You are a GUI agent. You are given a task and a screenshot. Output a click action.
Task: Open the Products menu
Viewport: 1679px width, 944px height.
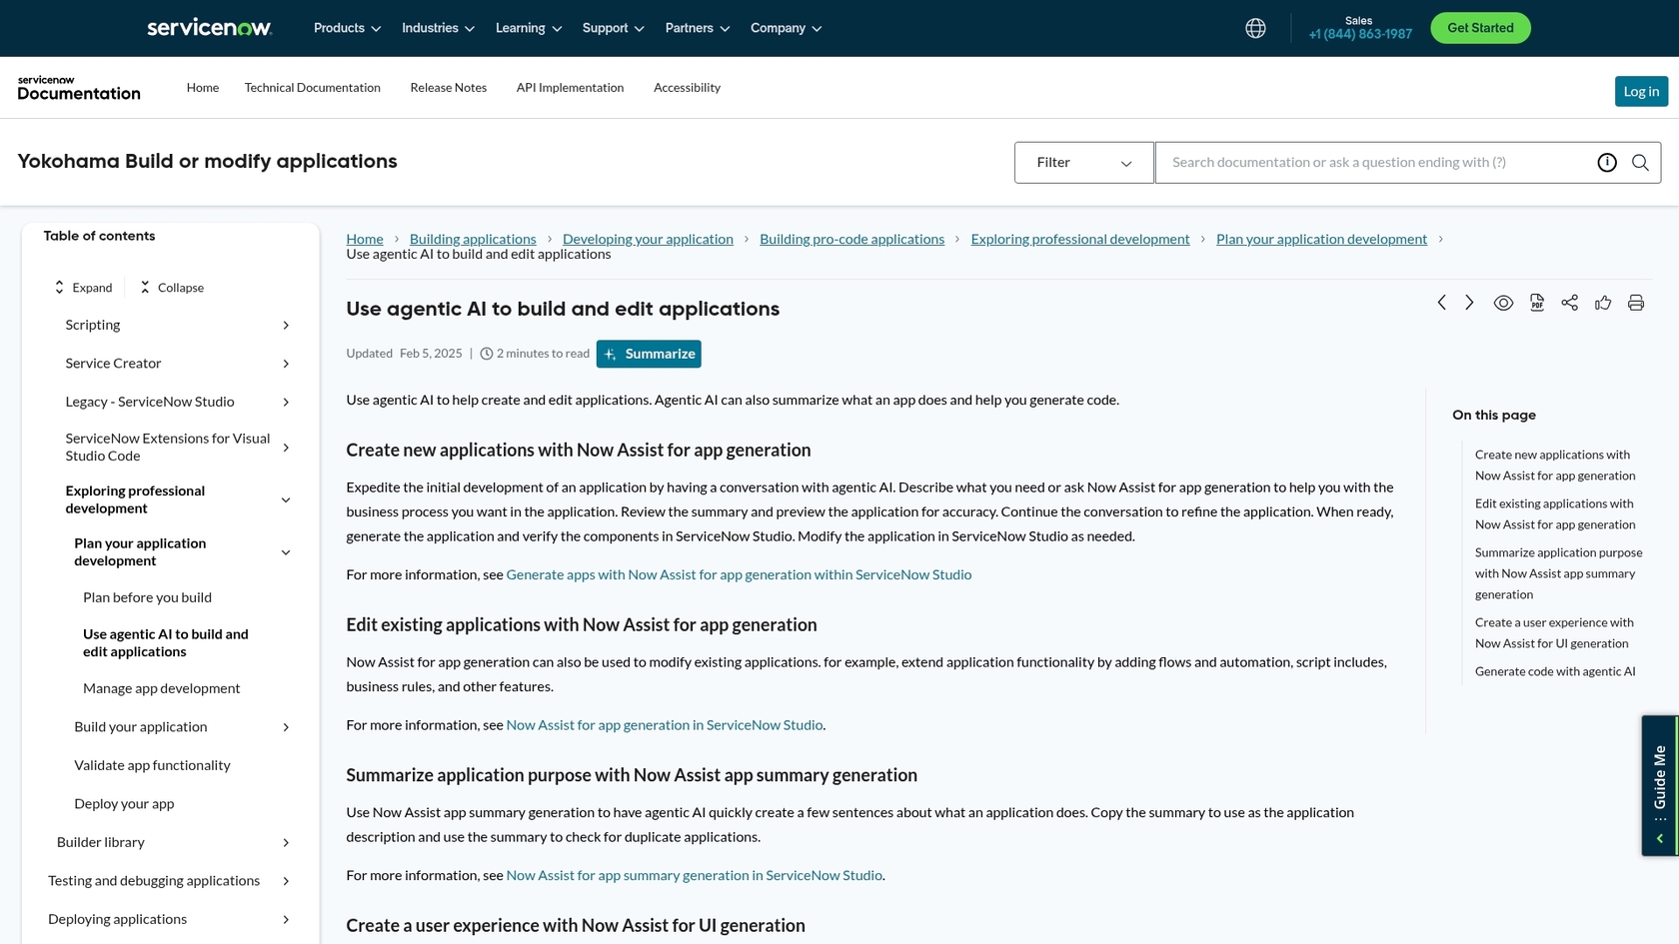point(346,28)
